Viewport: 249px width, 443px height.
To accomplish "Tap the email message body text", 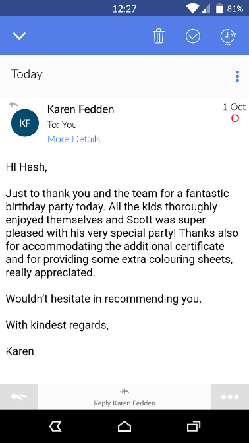I will pyautogui.click(x=122, y=233).
